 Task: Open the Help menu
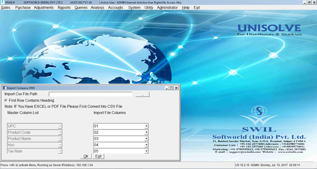click(x=186, y=8)
